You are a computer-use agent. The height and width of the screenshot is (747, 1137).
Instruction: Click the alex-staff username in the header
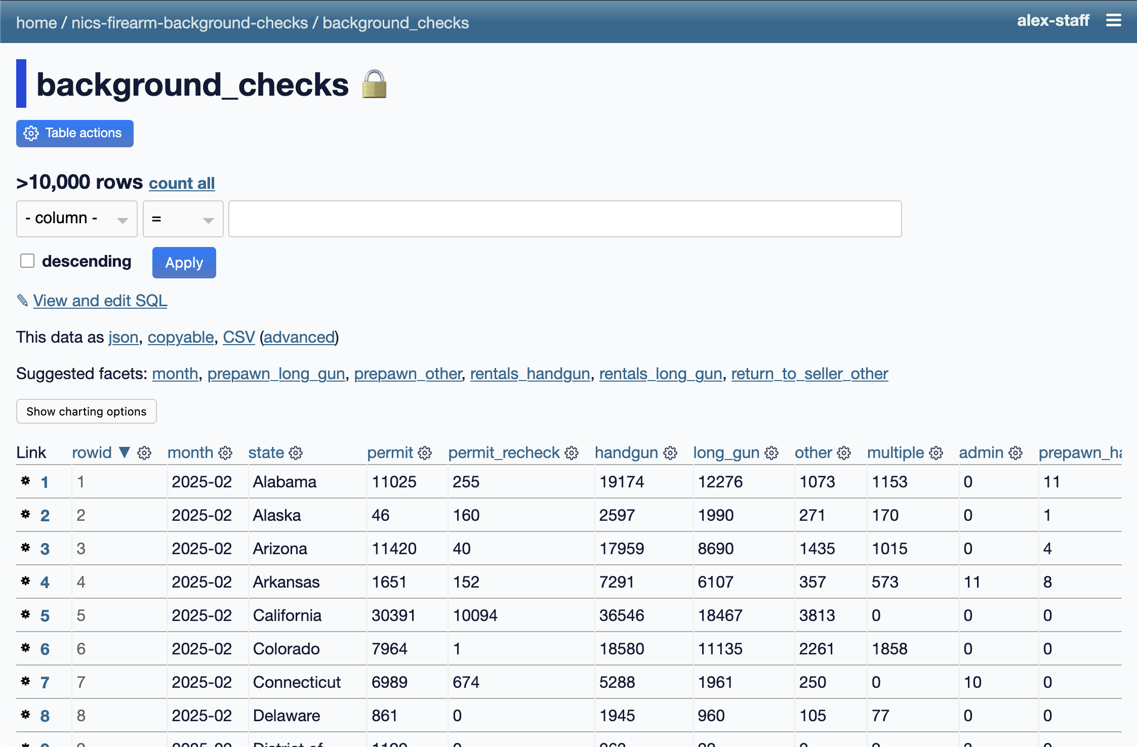(x=1053, y=21)
